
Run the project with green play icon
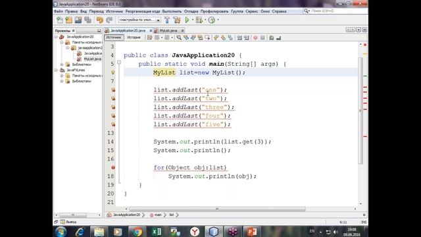187,20
